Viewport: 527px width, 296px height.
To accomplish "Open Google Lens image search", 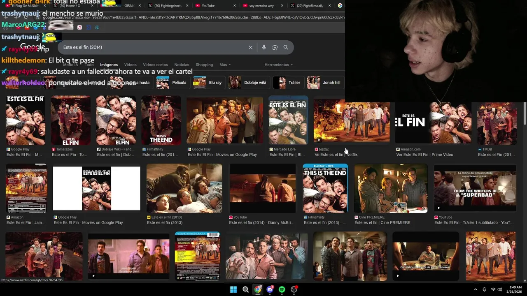I will click(x=275, y=47).
